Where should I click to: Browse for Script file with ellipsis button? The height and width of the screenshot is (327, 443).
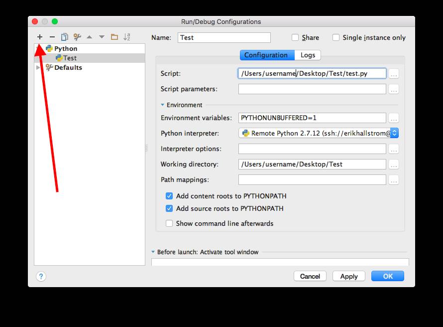click(x=394, y=74)
